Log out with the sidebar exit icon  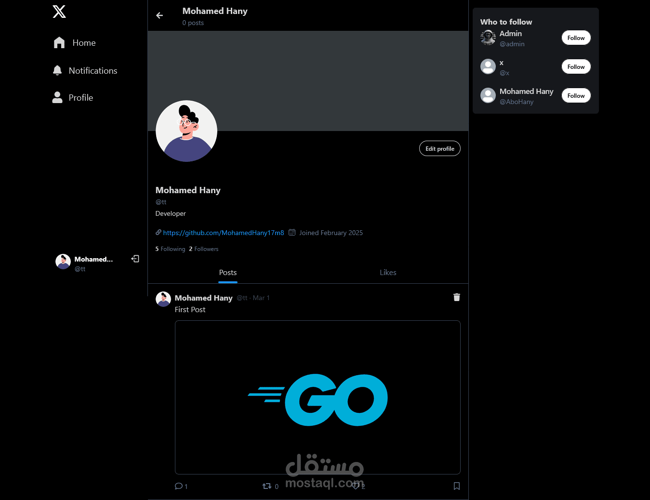pos(135,259)
